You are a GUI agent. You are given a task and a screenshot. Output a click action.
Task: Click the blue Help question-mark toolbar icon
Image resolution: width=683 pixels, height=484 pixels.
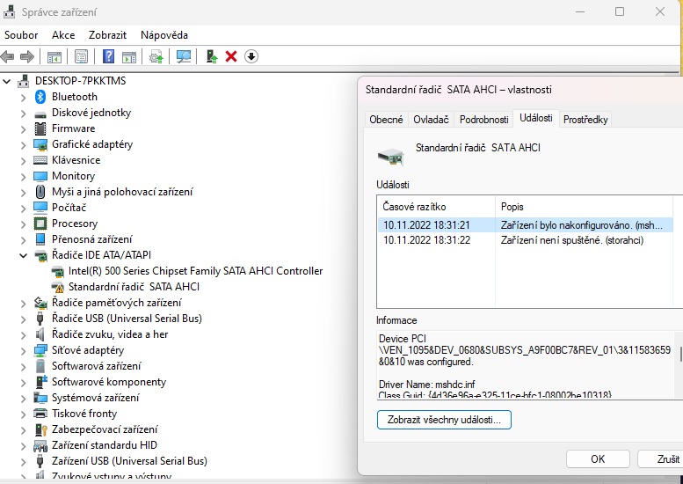pyautogui.click(x=108, y=56)
